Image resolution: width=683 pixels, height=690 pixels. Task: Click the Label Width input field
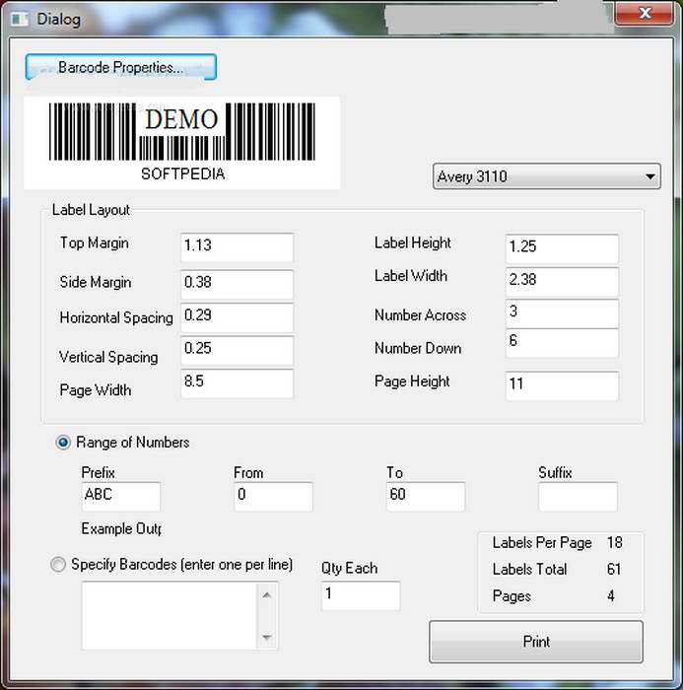[x=562, y=282]
